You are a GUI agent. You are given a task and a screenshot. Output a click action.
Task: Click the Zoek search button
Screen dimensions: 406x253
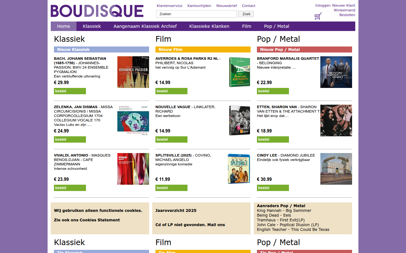(246, 14)
